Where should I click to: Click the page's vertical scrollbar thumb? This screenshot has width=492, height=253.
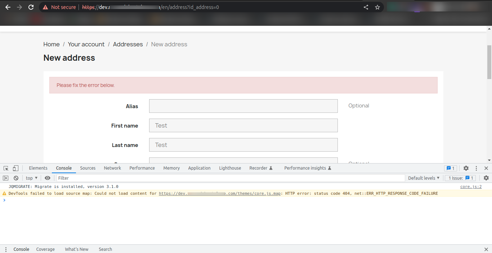coord(489,62)
